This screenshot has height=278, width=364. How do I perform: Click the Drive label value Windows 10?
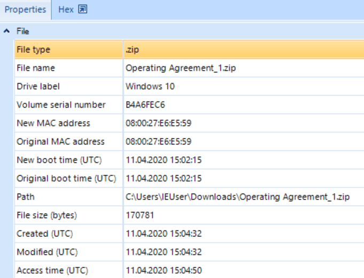[x=150, y=86]
